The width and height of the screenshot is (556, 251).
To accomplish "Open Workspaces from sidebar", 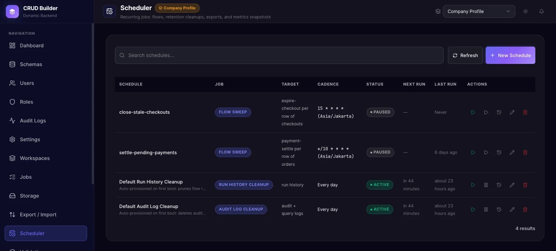I will click(46, 158).
